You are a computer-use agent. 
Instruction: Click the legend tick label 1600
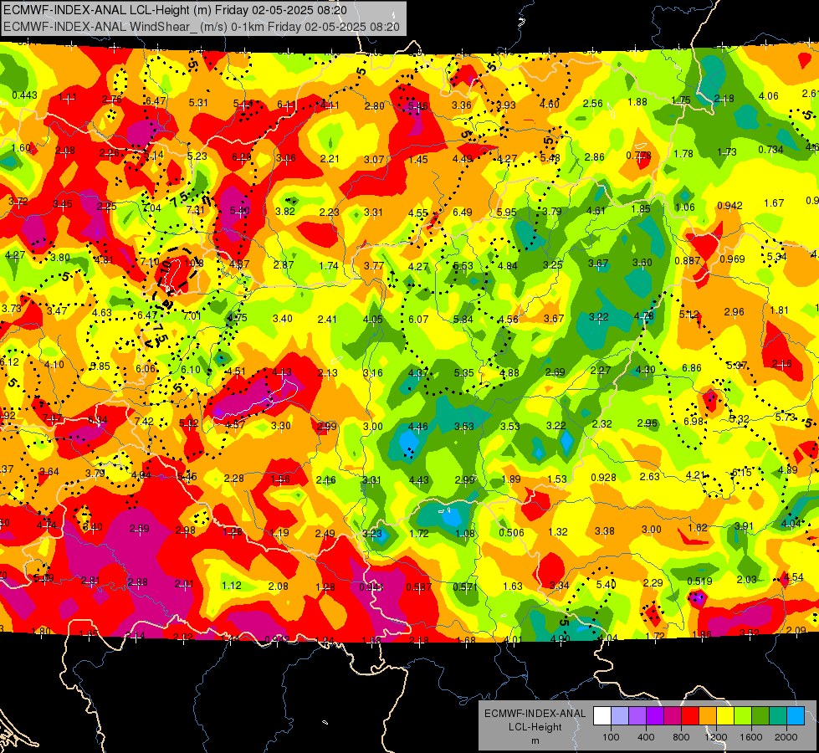(x=750, y=737)
